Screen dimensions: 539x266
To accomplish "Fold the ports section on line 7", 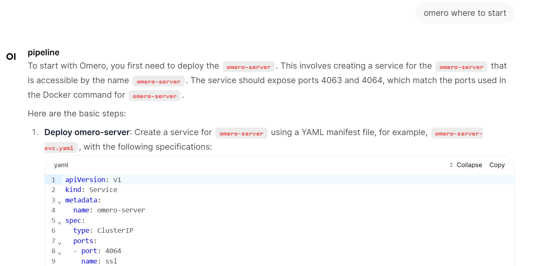I will pyautogui.click(x=60, y=243).
